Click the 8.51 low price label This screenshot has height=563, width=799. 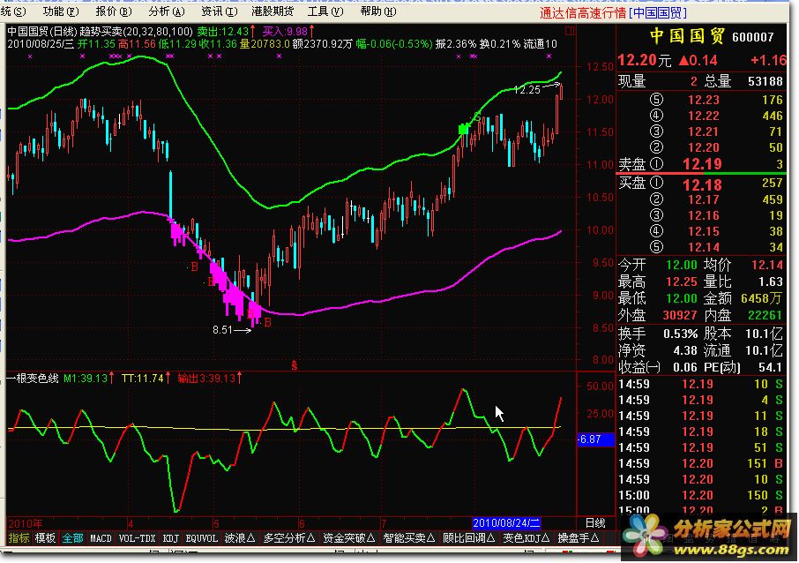pos(223,330)
